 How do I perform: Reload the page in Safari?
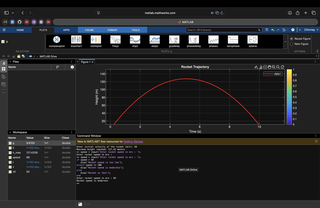click(x=222, y=13)
